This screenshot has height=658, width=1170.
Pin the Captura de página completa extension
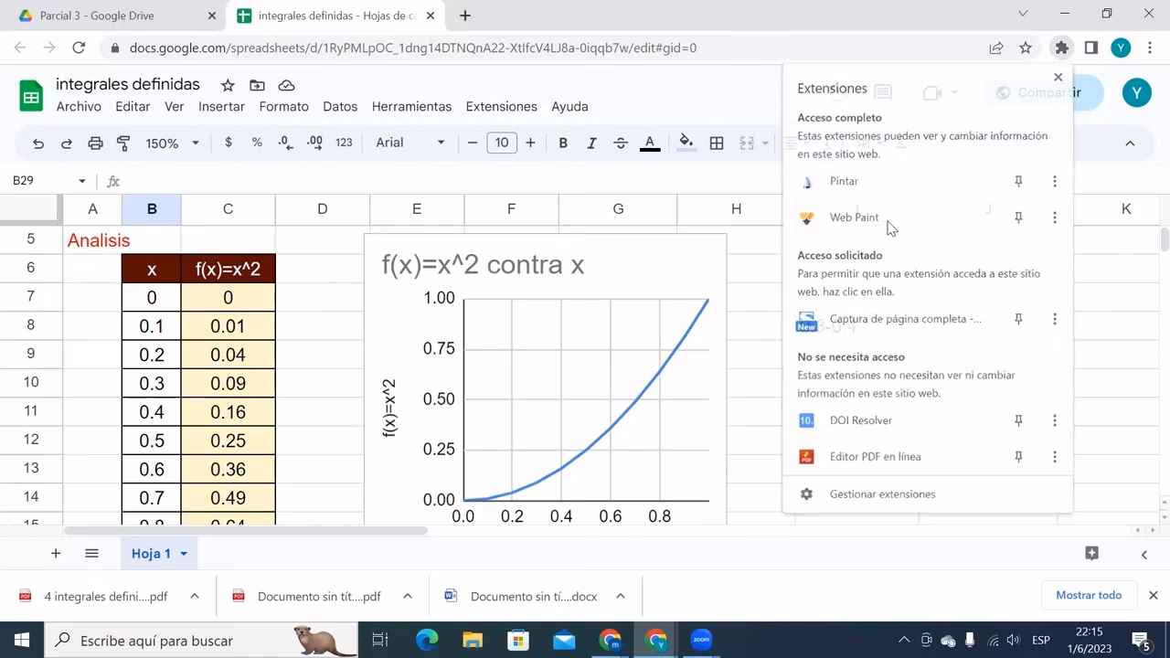tap(1017, 319)
